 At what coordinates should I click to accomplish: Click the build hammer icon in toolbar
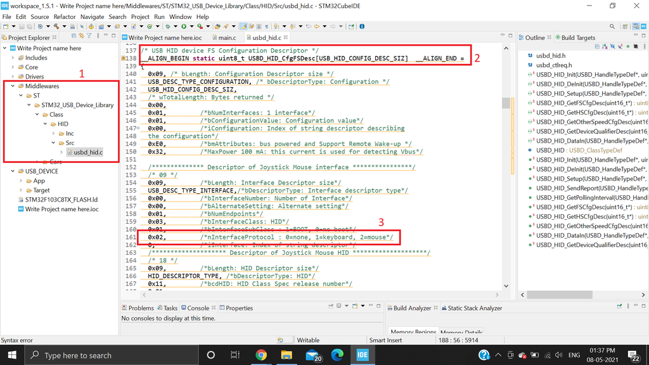(x=56, y=26)
